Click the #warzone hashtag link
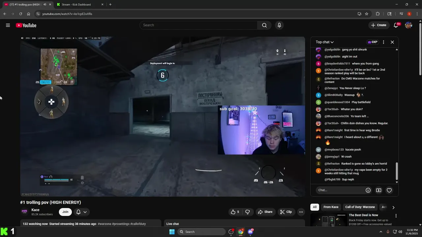The height and width of the screenshot is (237, 422). click(x=104, y=224)
